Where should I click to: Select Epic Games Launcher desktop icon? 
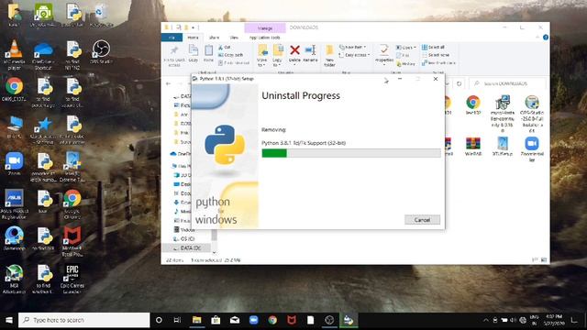tap(72, 279)
